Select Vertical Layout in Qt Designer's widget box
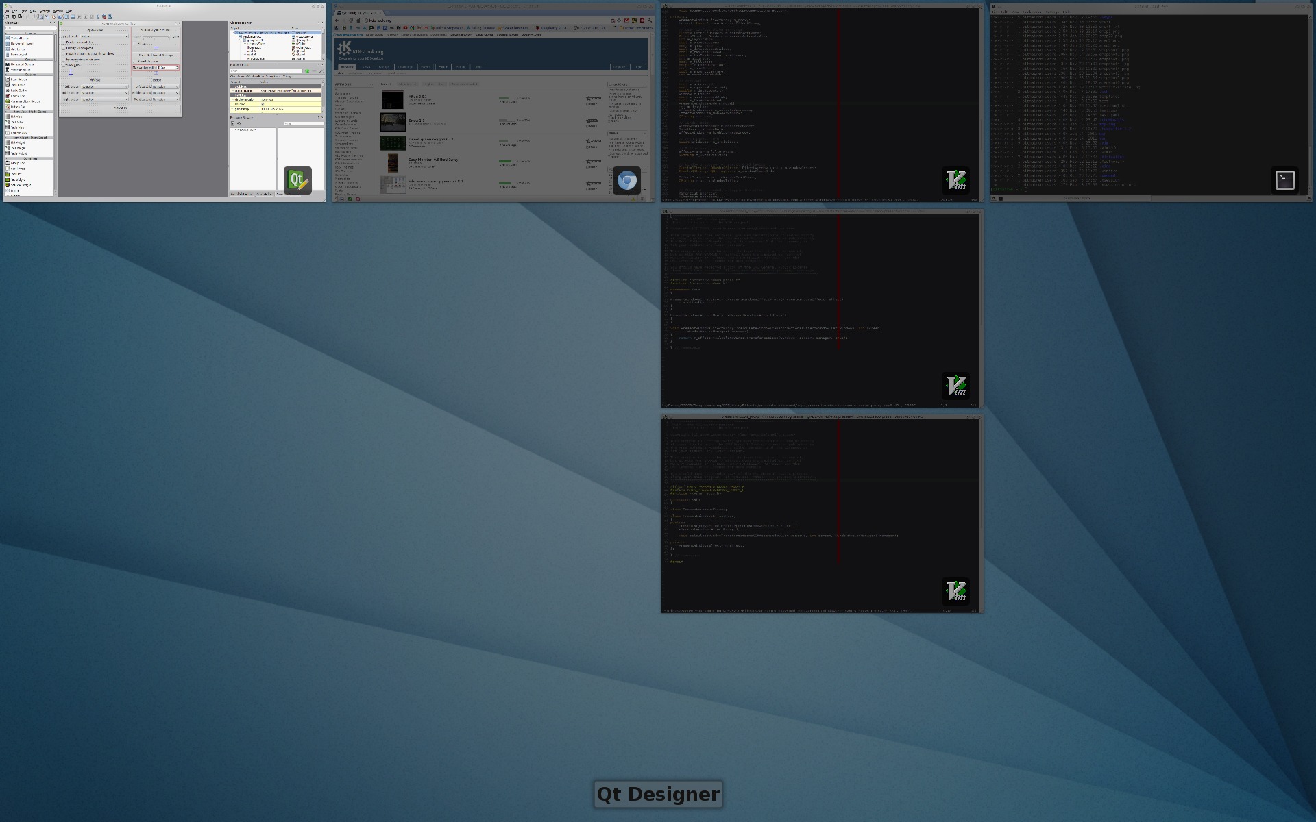 click(20, 38)
